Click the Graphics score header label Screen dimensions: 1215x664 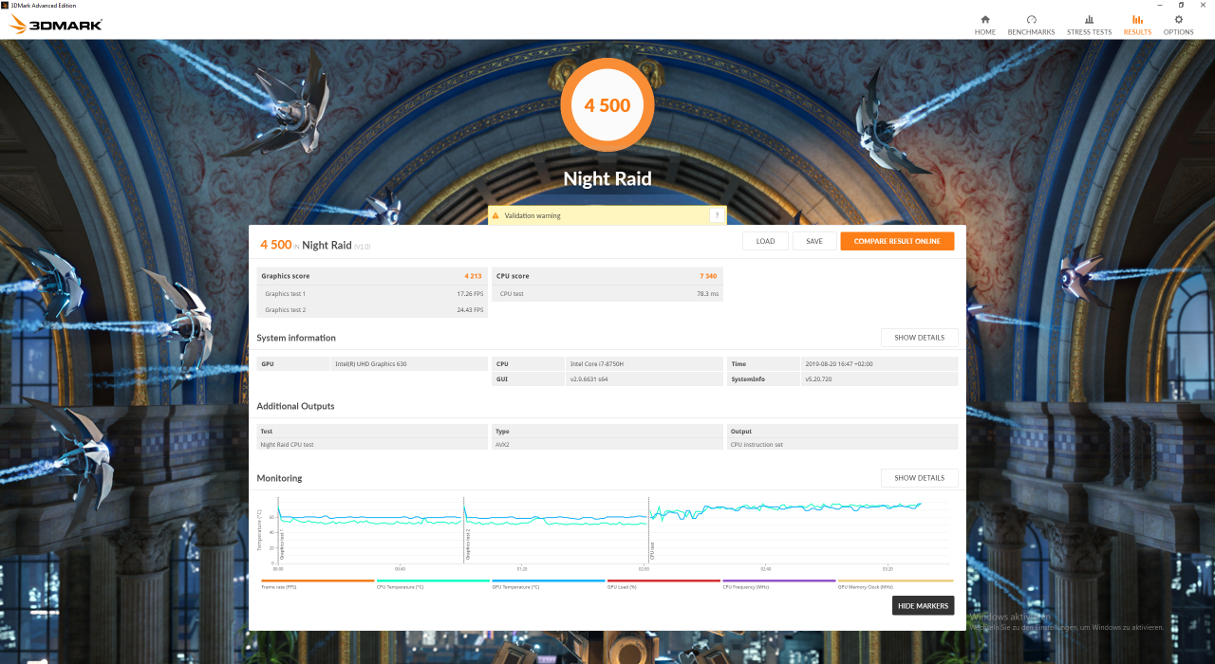[286, 276]
